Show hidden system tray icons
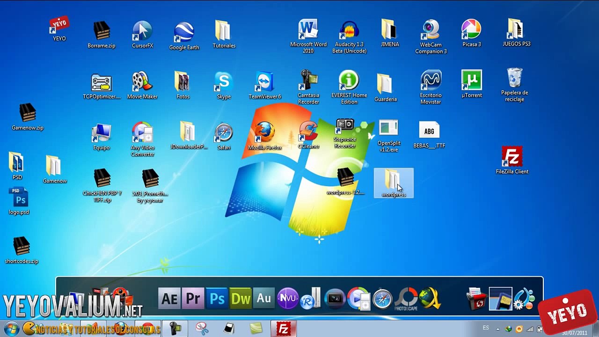The image size is (599, 337). [497, 329]
